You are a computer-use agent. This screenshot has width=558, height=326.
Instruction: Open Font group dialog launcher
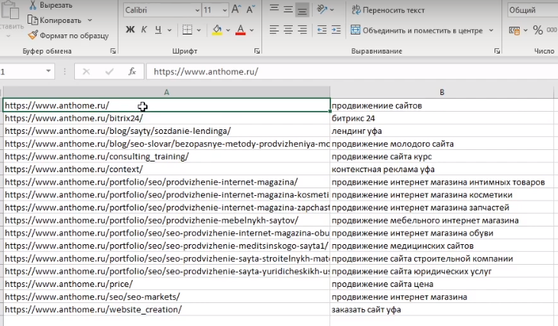[257, 51]
